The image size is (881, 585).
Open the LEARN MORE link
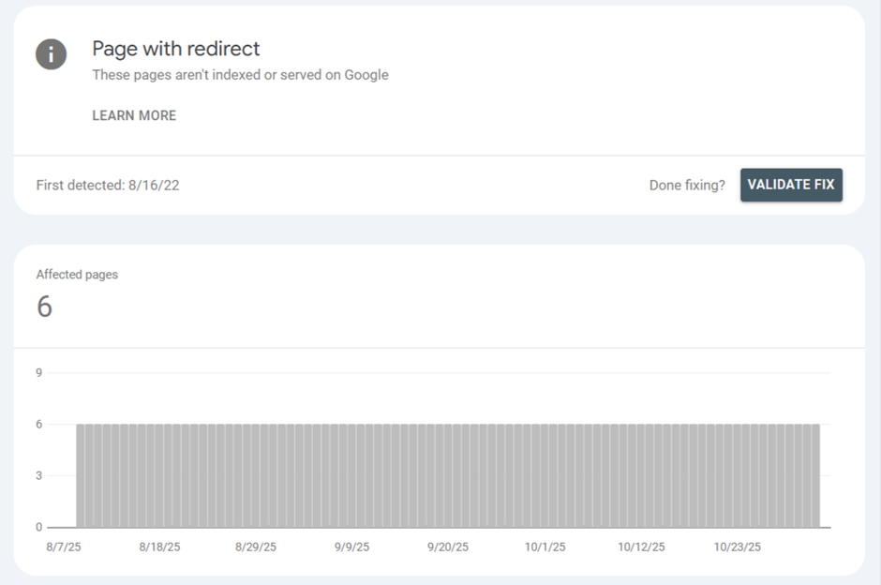coord(134,116)
